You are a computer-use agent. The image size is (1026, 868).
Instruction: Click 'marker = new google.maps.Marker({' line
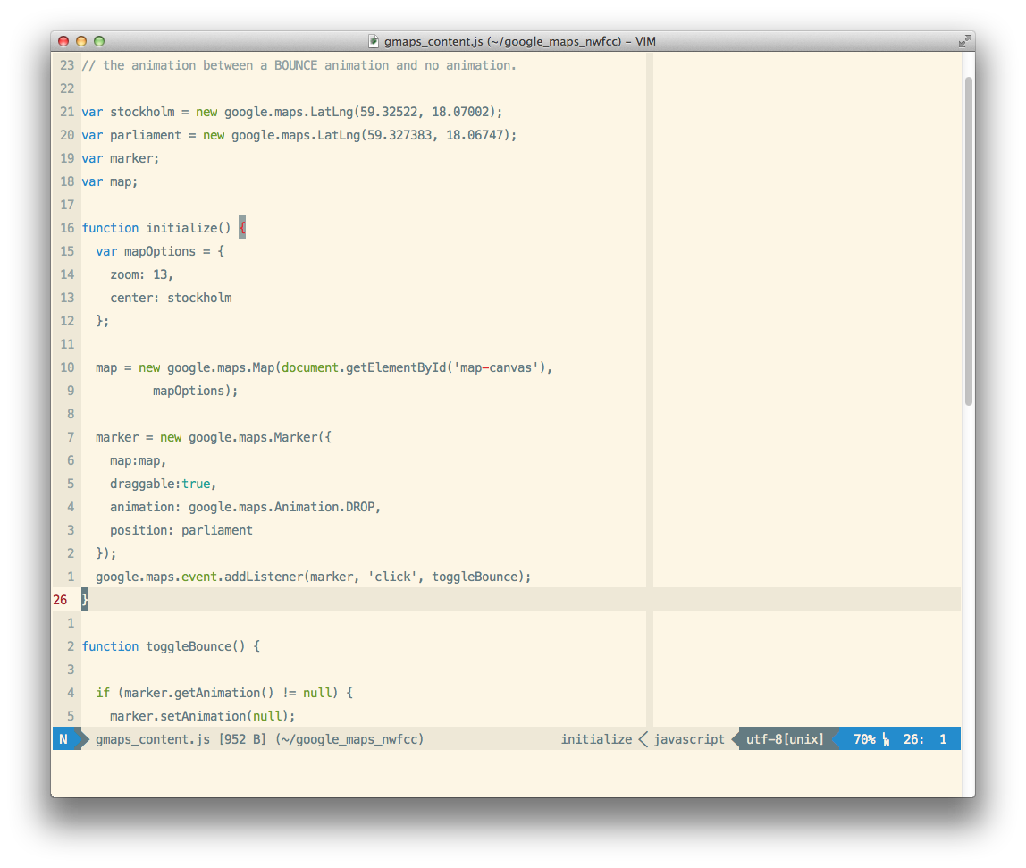[214, 437]
